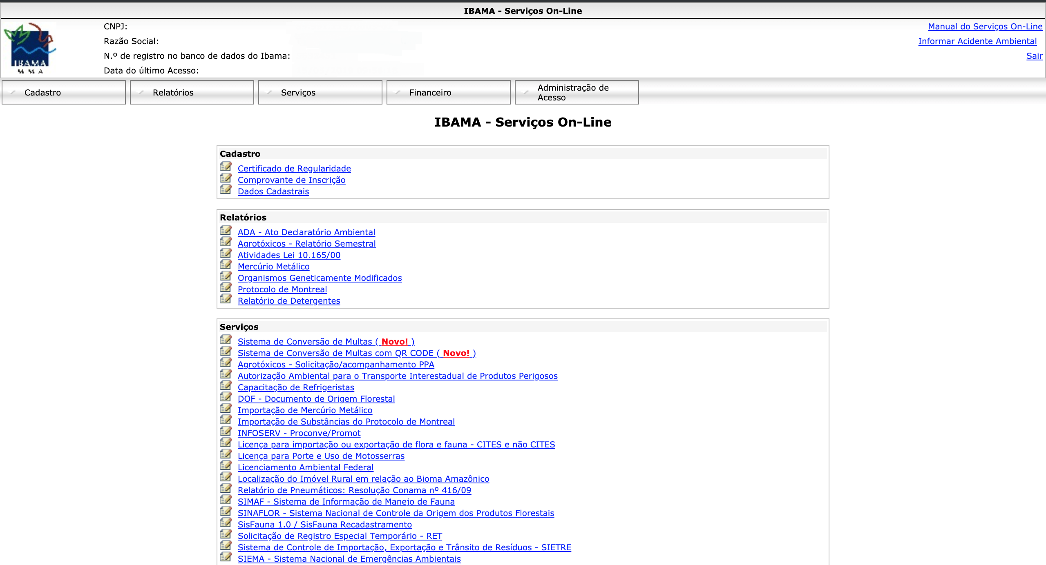This screenshot has height=565, width=1046.
Task: Click the icon beside DOF - Documento de Origem Florestal
Action: (226, 397)
